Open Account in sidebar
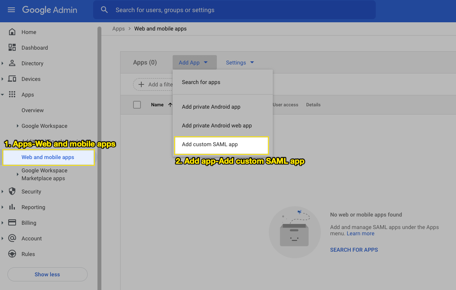 32,239
